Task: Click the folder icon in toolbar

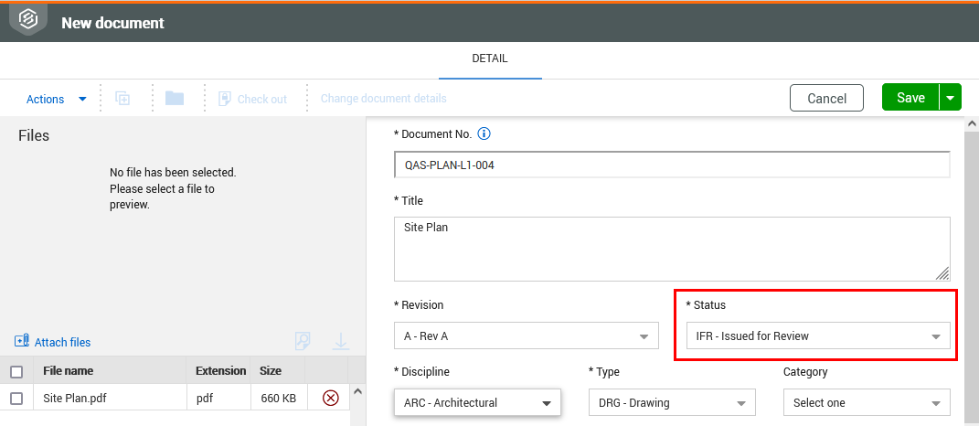Action: (175, 98)
